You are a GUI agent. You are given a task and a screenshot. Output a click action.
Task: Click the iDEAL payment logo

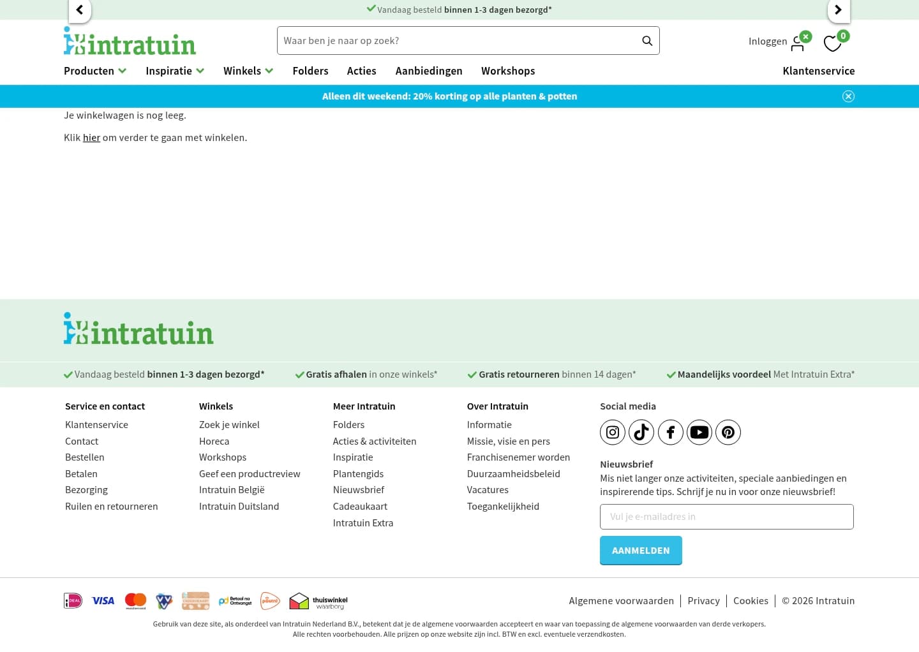[73, 600]
